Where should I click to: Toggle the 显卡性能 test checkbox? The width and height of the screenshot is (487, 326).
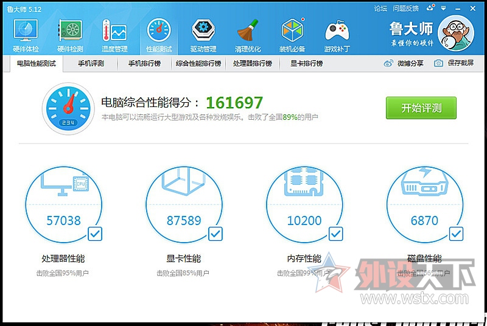pyautogui.click(x=215, y=234)
